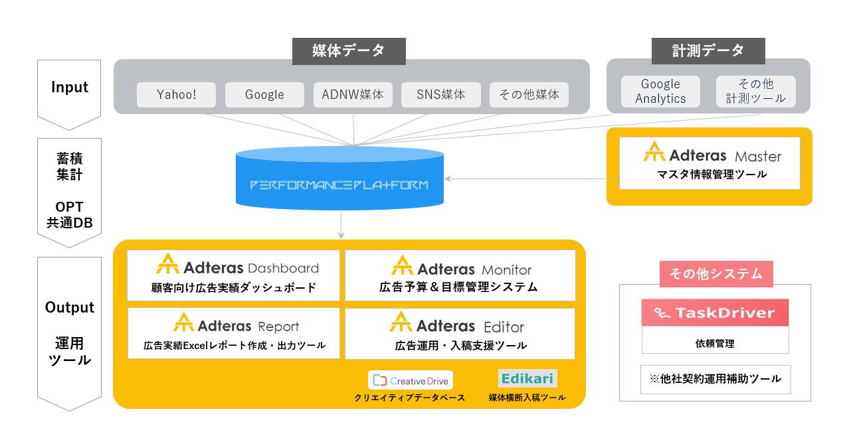Click the Monitor word in Adteras Monitor

(x=507, y=269)
